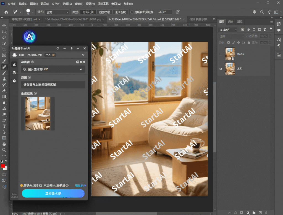Select the Zoom tool in toolbar
Image resolution: width=283 pixels, height=215 pixels.
[4, 150]
